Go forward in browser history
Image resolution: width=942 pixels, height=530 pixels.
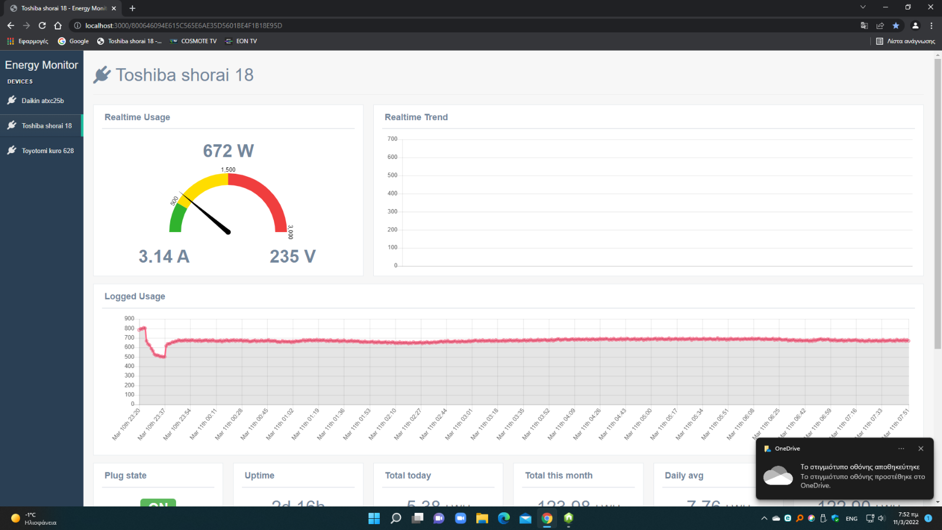(x=26, y=25)
